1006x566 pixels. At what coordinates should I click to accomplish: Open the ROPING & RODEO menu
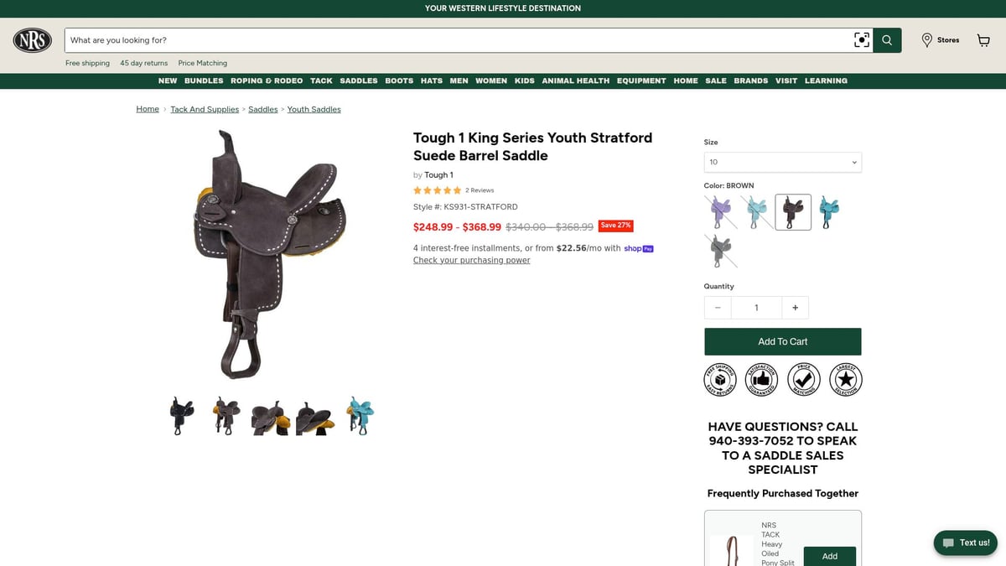[267, 80]
